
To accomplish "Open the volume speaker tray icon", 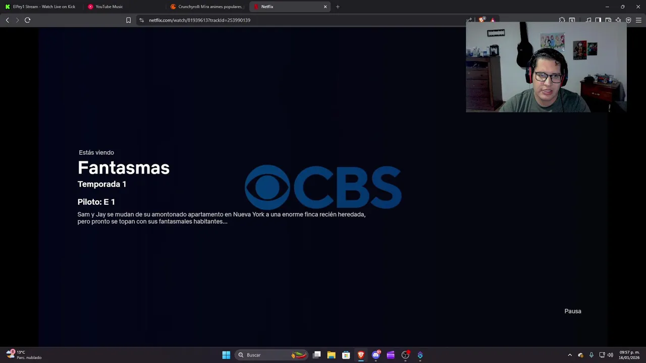I will [610, 355].
